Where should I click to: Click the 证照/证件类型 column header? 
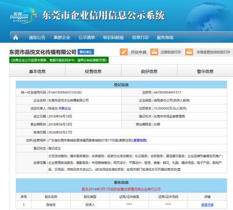tap(129, 197)
